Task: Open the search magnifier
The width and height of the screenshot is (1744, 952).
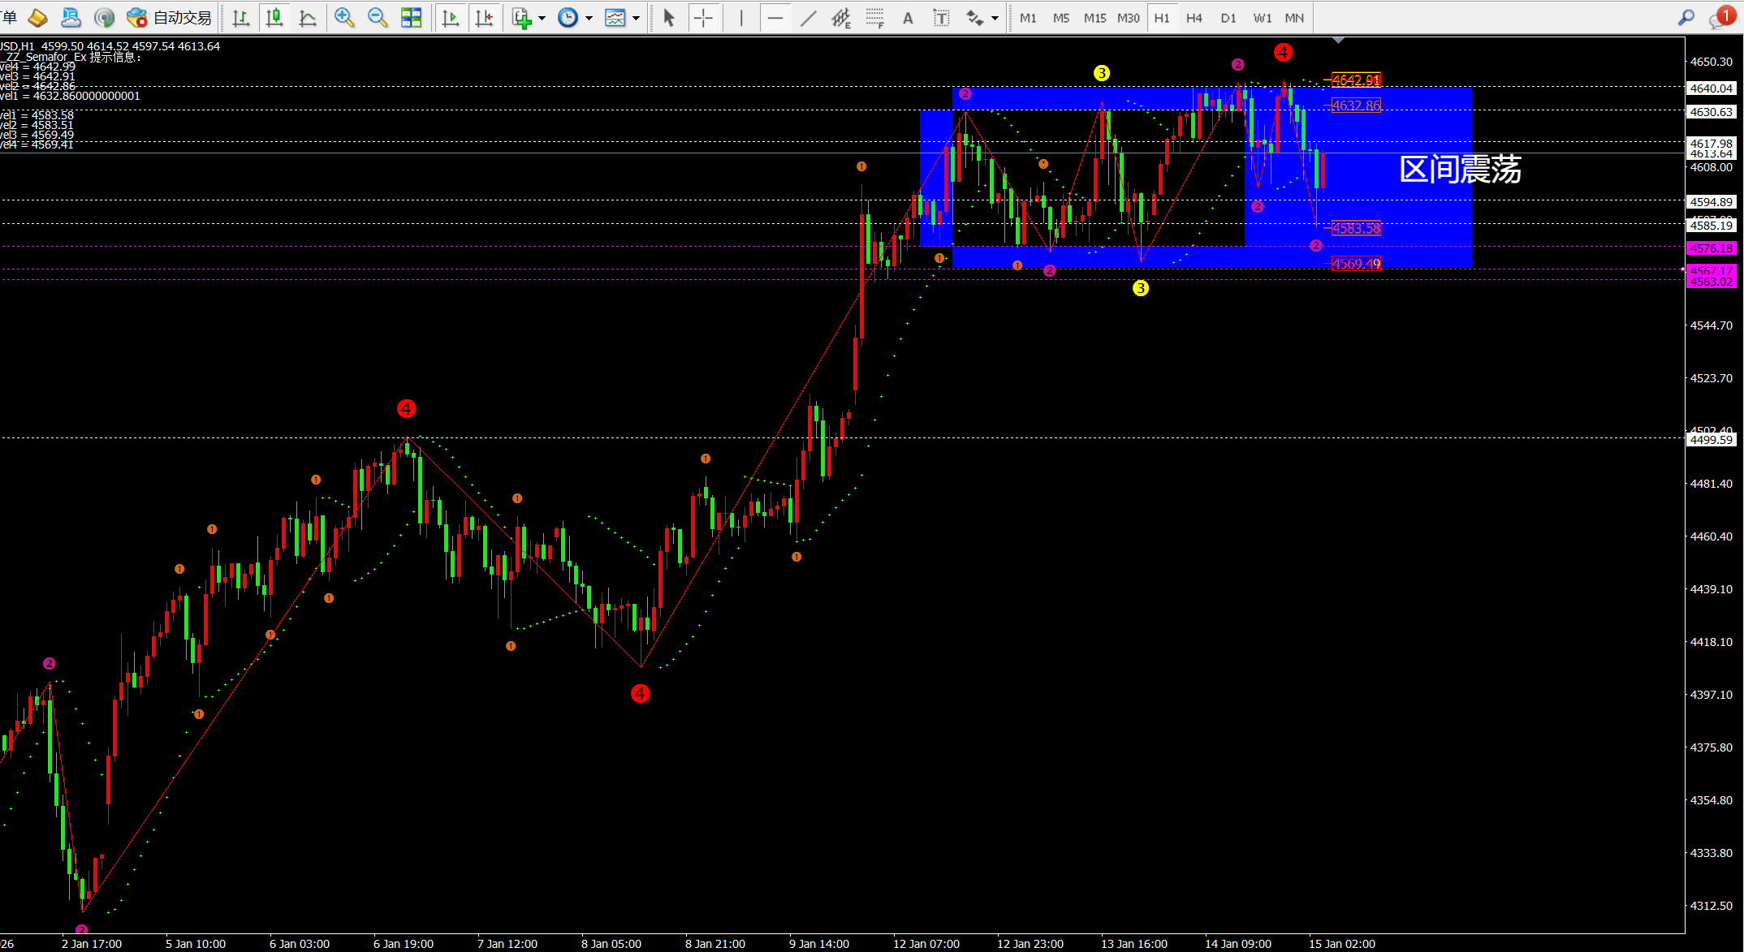Action: [x=1686, y=17]
